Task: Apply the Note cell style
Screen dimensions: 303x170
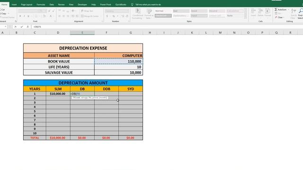Action: 235,16
